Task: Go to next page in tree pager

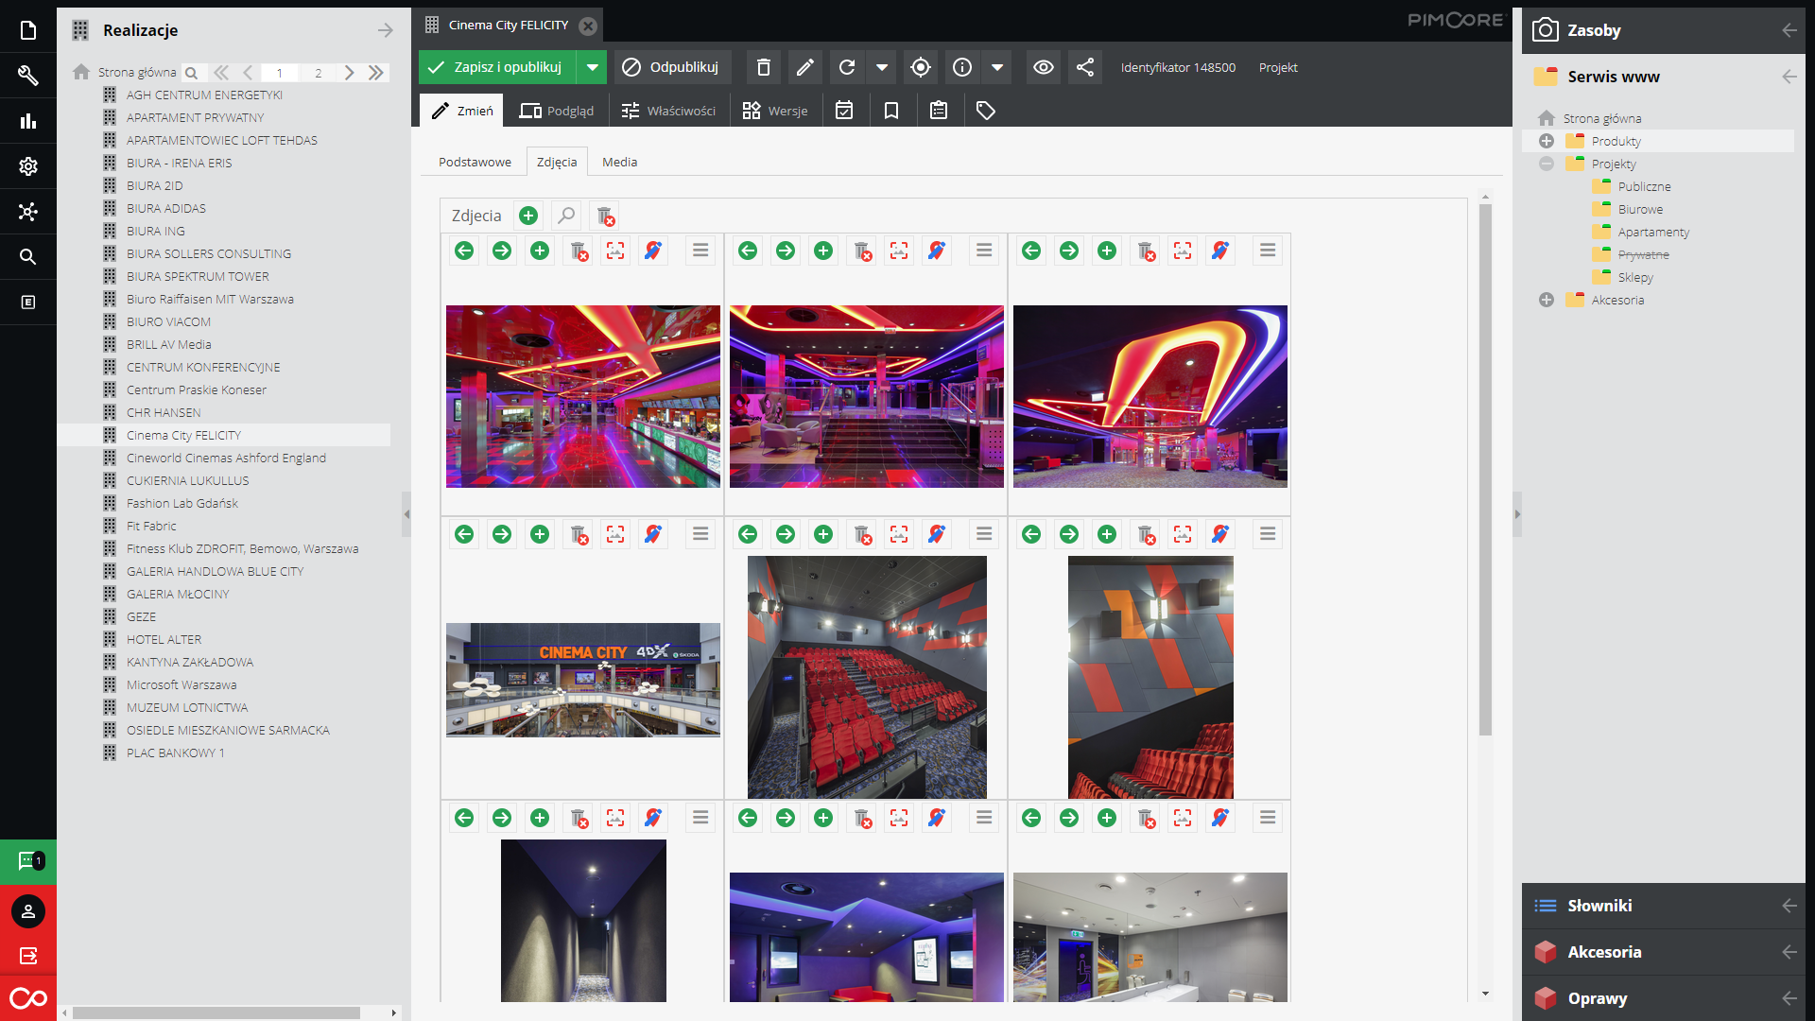Action: coord(350,73)
